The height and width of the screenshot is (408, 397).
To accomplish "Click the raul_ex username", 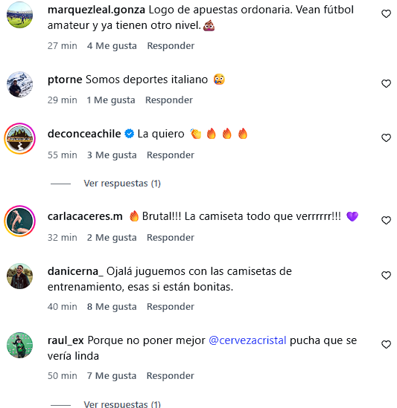I will 66,340.
